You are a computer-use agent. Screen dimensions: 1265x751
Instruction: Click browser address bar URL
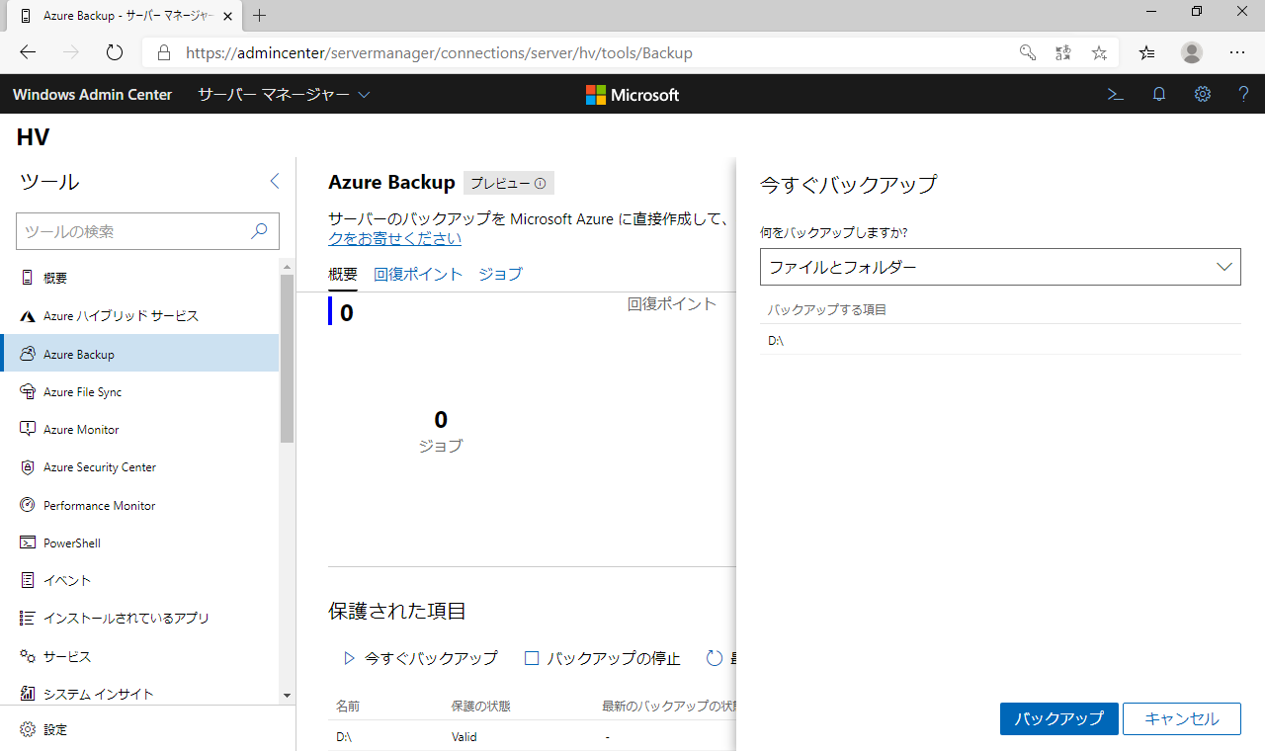point(439,53)
